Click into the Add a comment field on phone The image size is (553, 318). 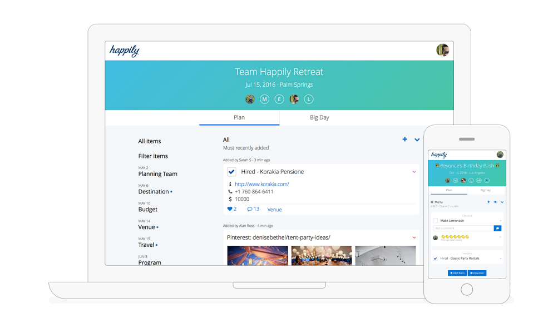point(463,228)
